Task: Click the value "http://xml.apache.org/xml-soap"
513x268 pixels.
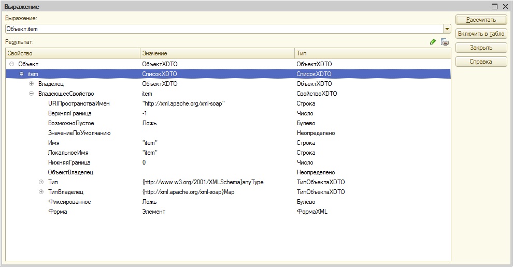Action: (x=183, y=103)
